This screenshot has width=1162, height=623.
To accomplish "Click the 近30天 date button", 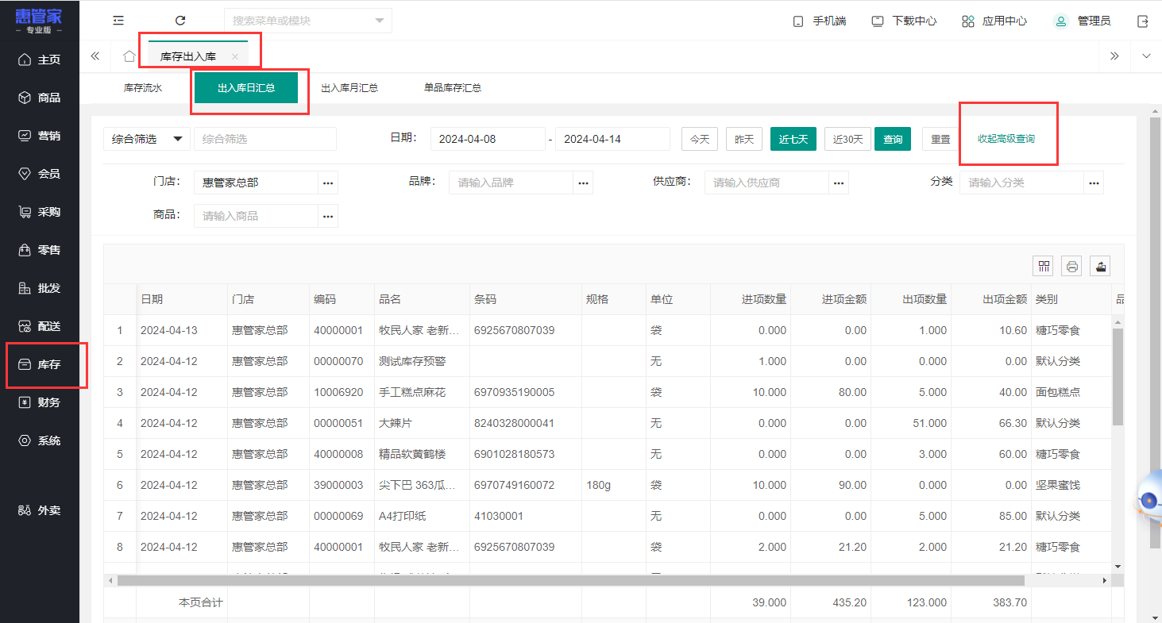I will (847, 139).
